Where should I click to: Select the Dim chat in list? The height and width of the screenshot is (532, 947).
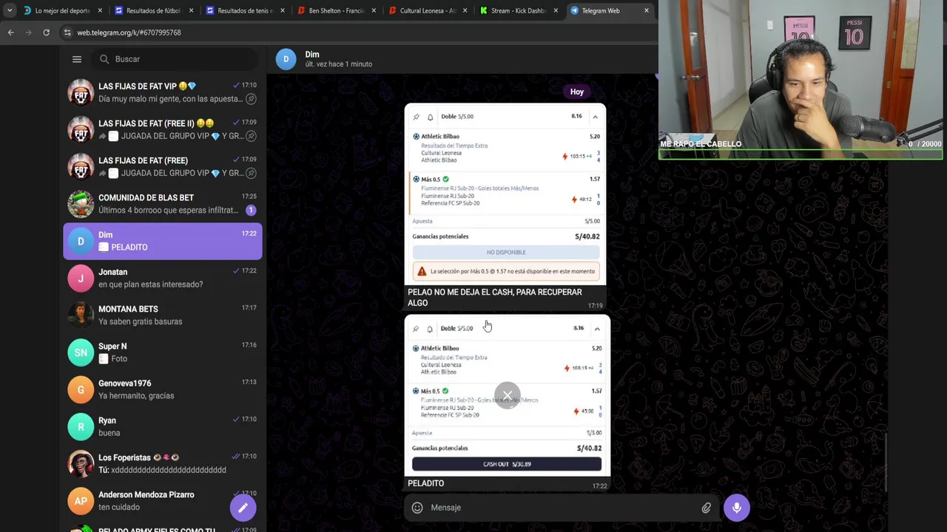163,241
